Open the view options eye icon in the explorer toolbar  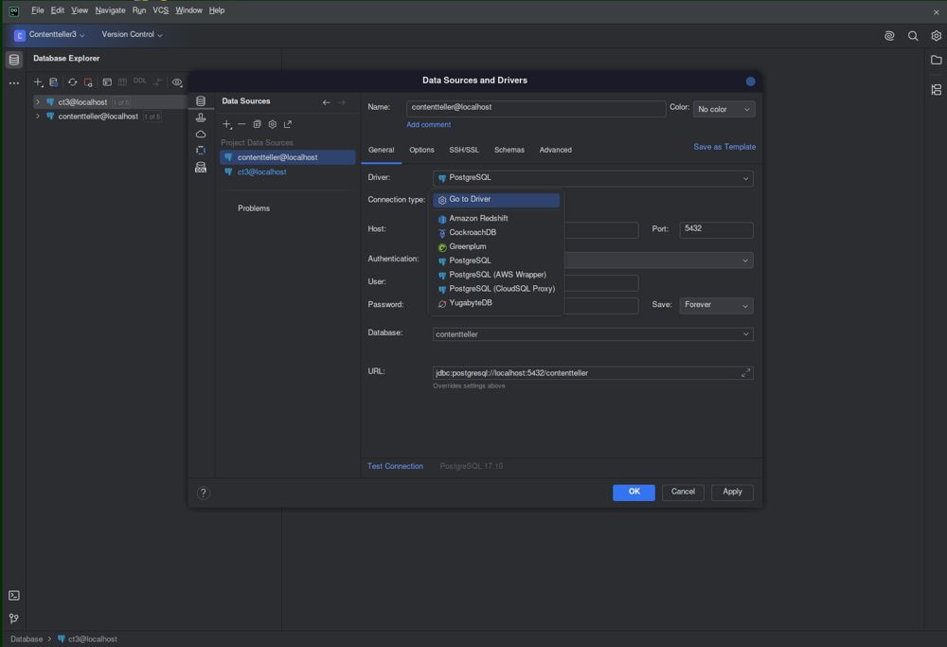point(177,82)
